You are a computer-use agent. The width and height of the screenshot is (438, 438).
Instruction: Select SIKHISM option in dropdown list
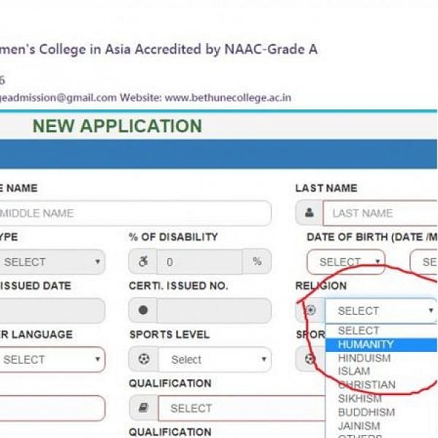click(360, 399)
